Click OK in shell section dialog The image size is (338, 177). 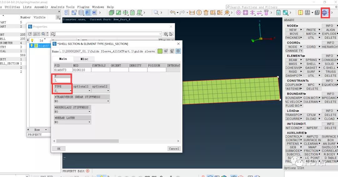[59, 149]
